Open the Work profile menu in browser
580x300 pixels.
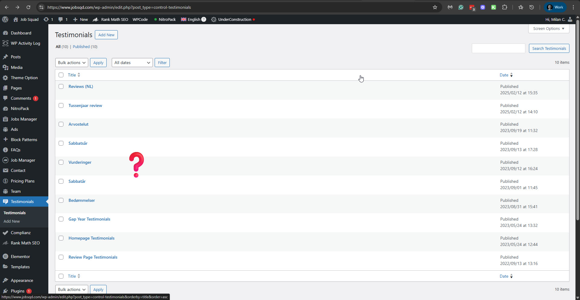pos(555,7)
